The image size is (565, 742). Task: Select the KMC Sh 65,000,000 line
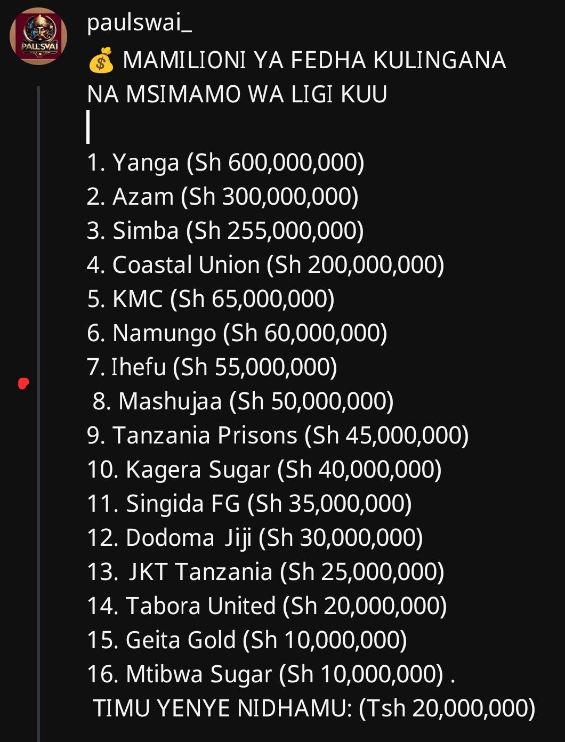pyautogui.click(x=211, y=299)
